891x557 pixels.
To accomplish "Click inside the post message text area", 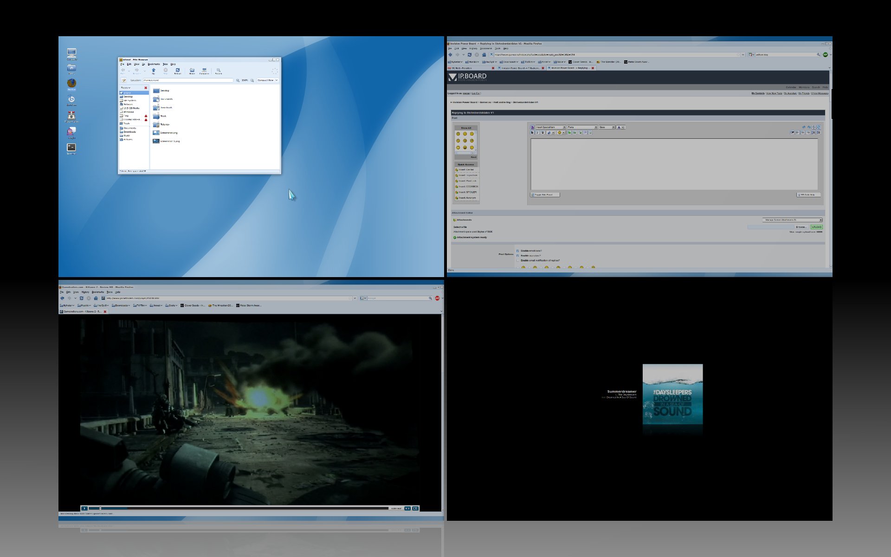I will [x=674, y=164].
